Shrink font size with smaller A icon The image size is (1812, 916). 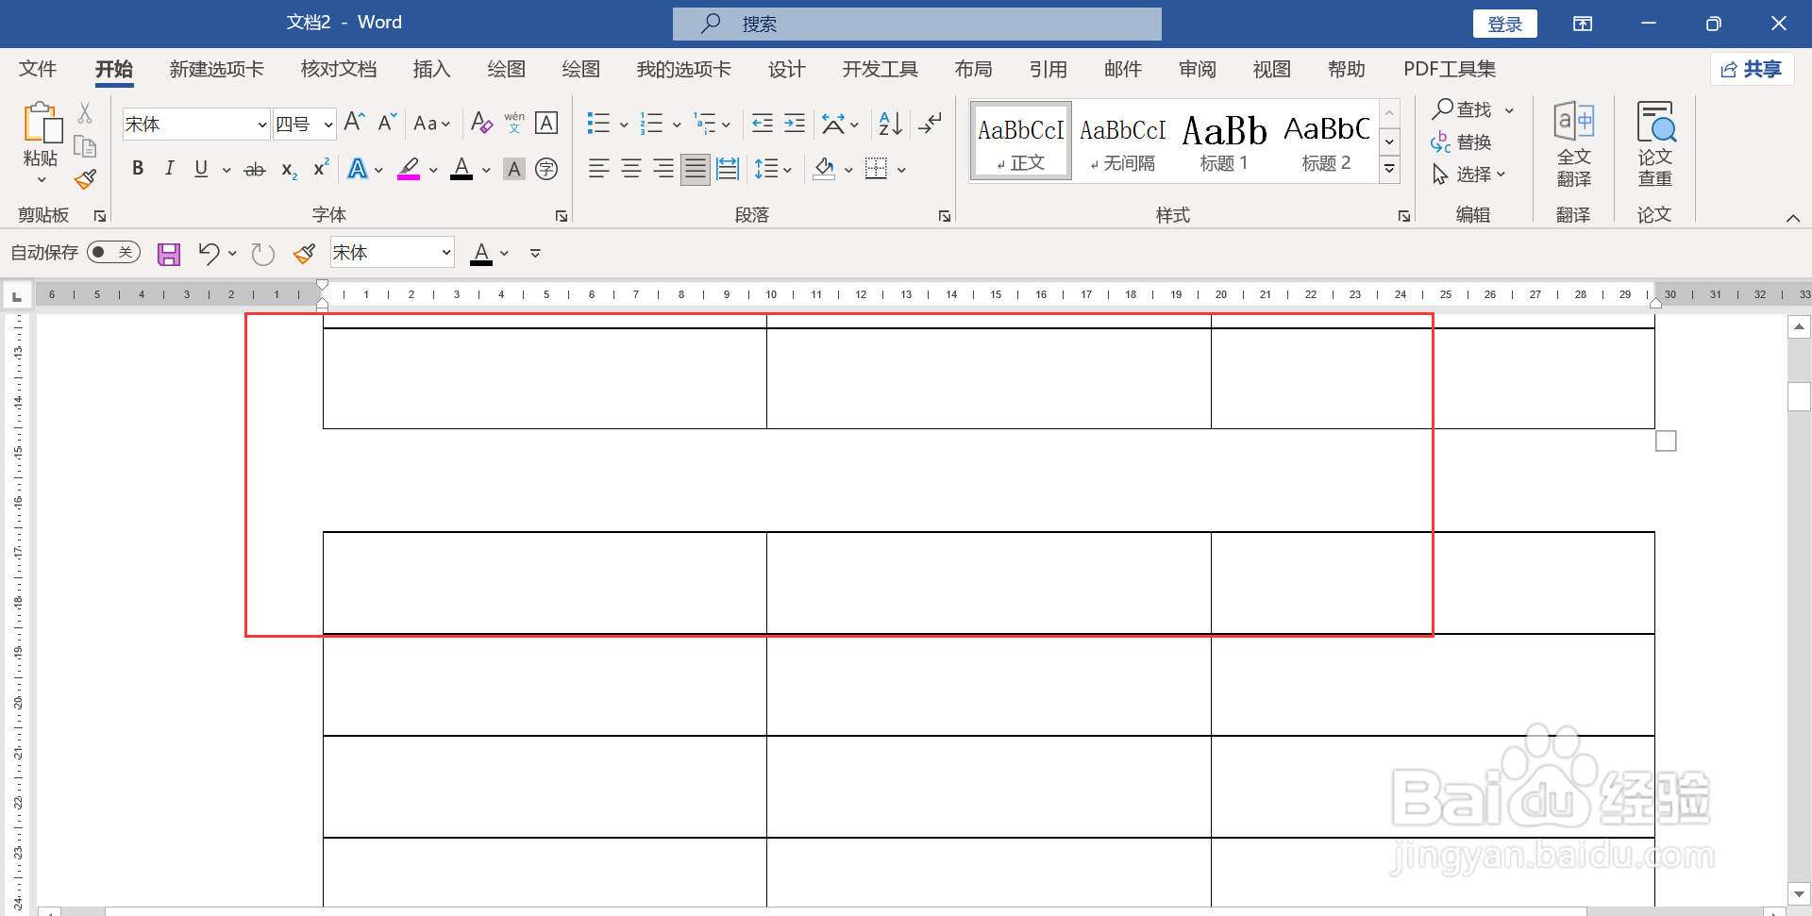click(387, 123)
